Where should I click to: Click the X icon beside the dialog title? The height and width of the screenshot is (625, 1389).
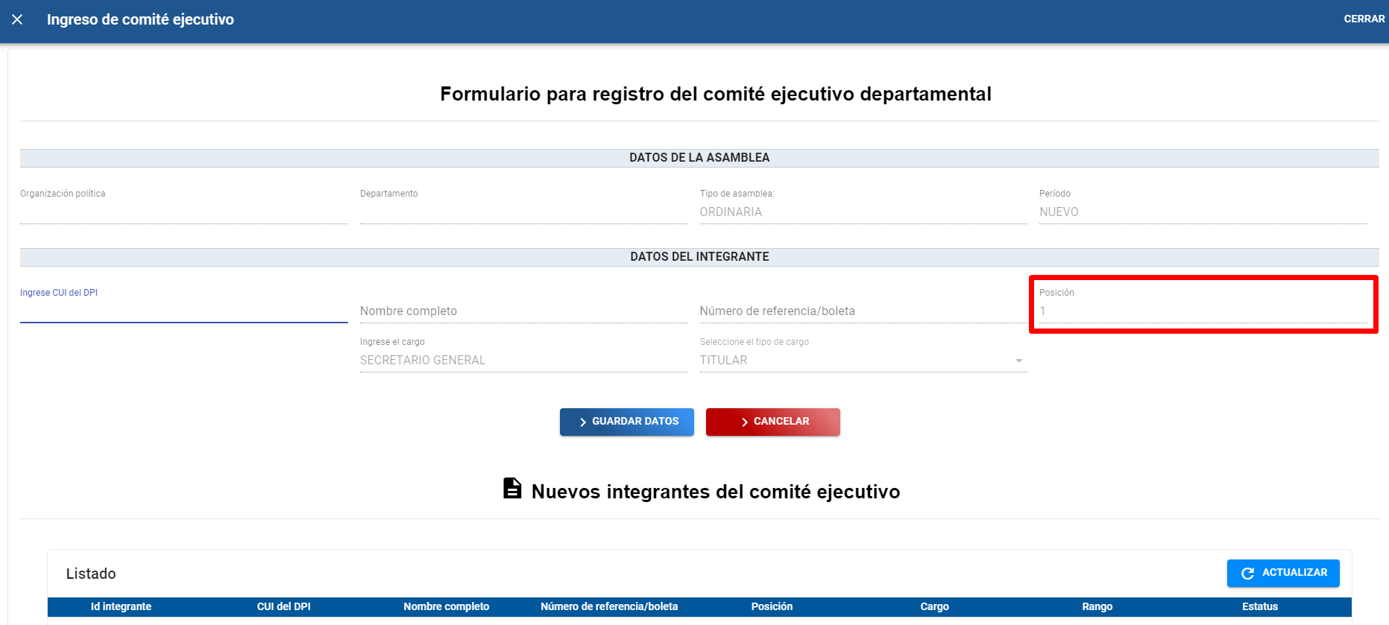17,19
